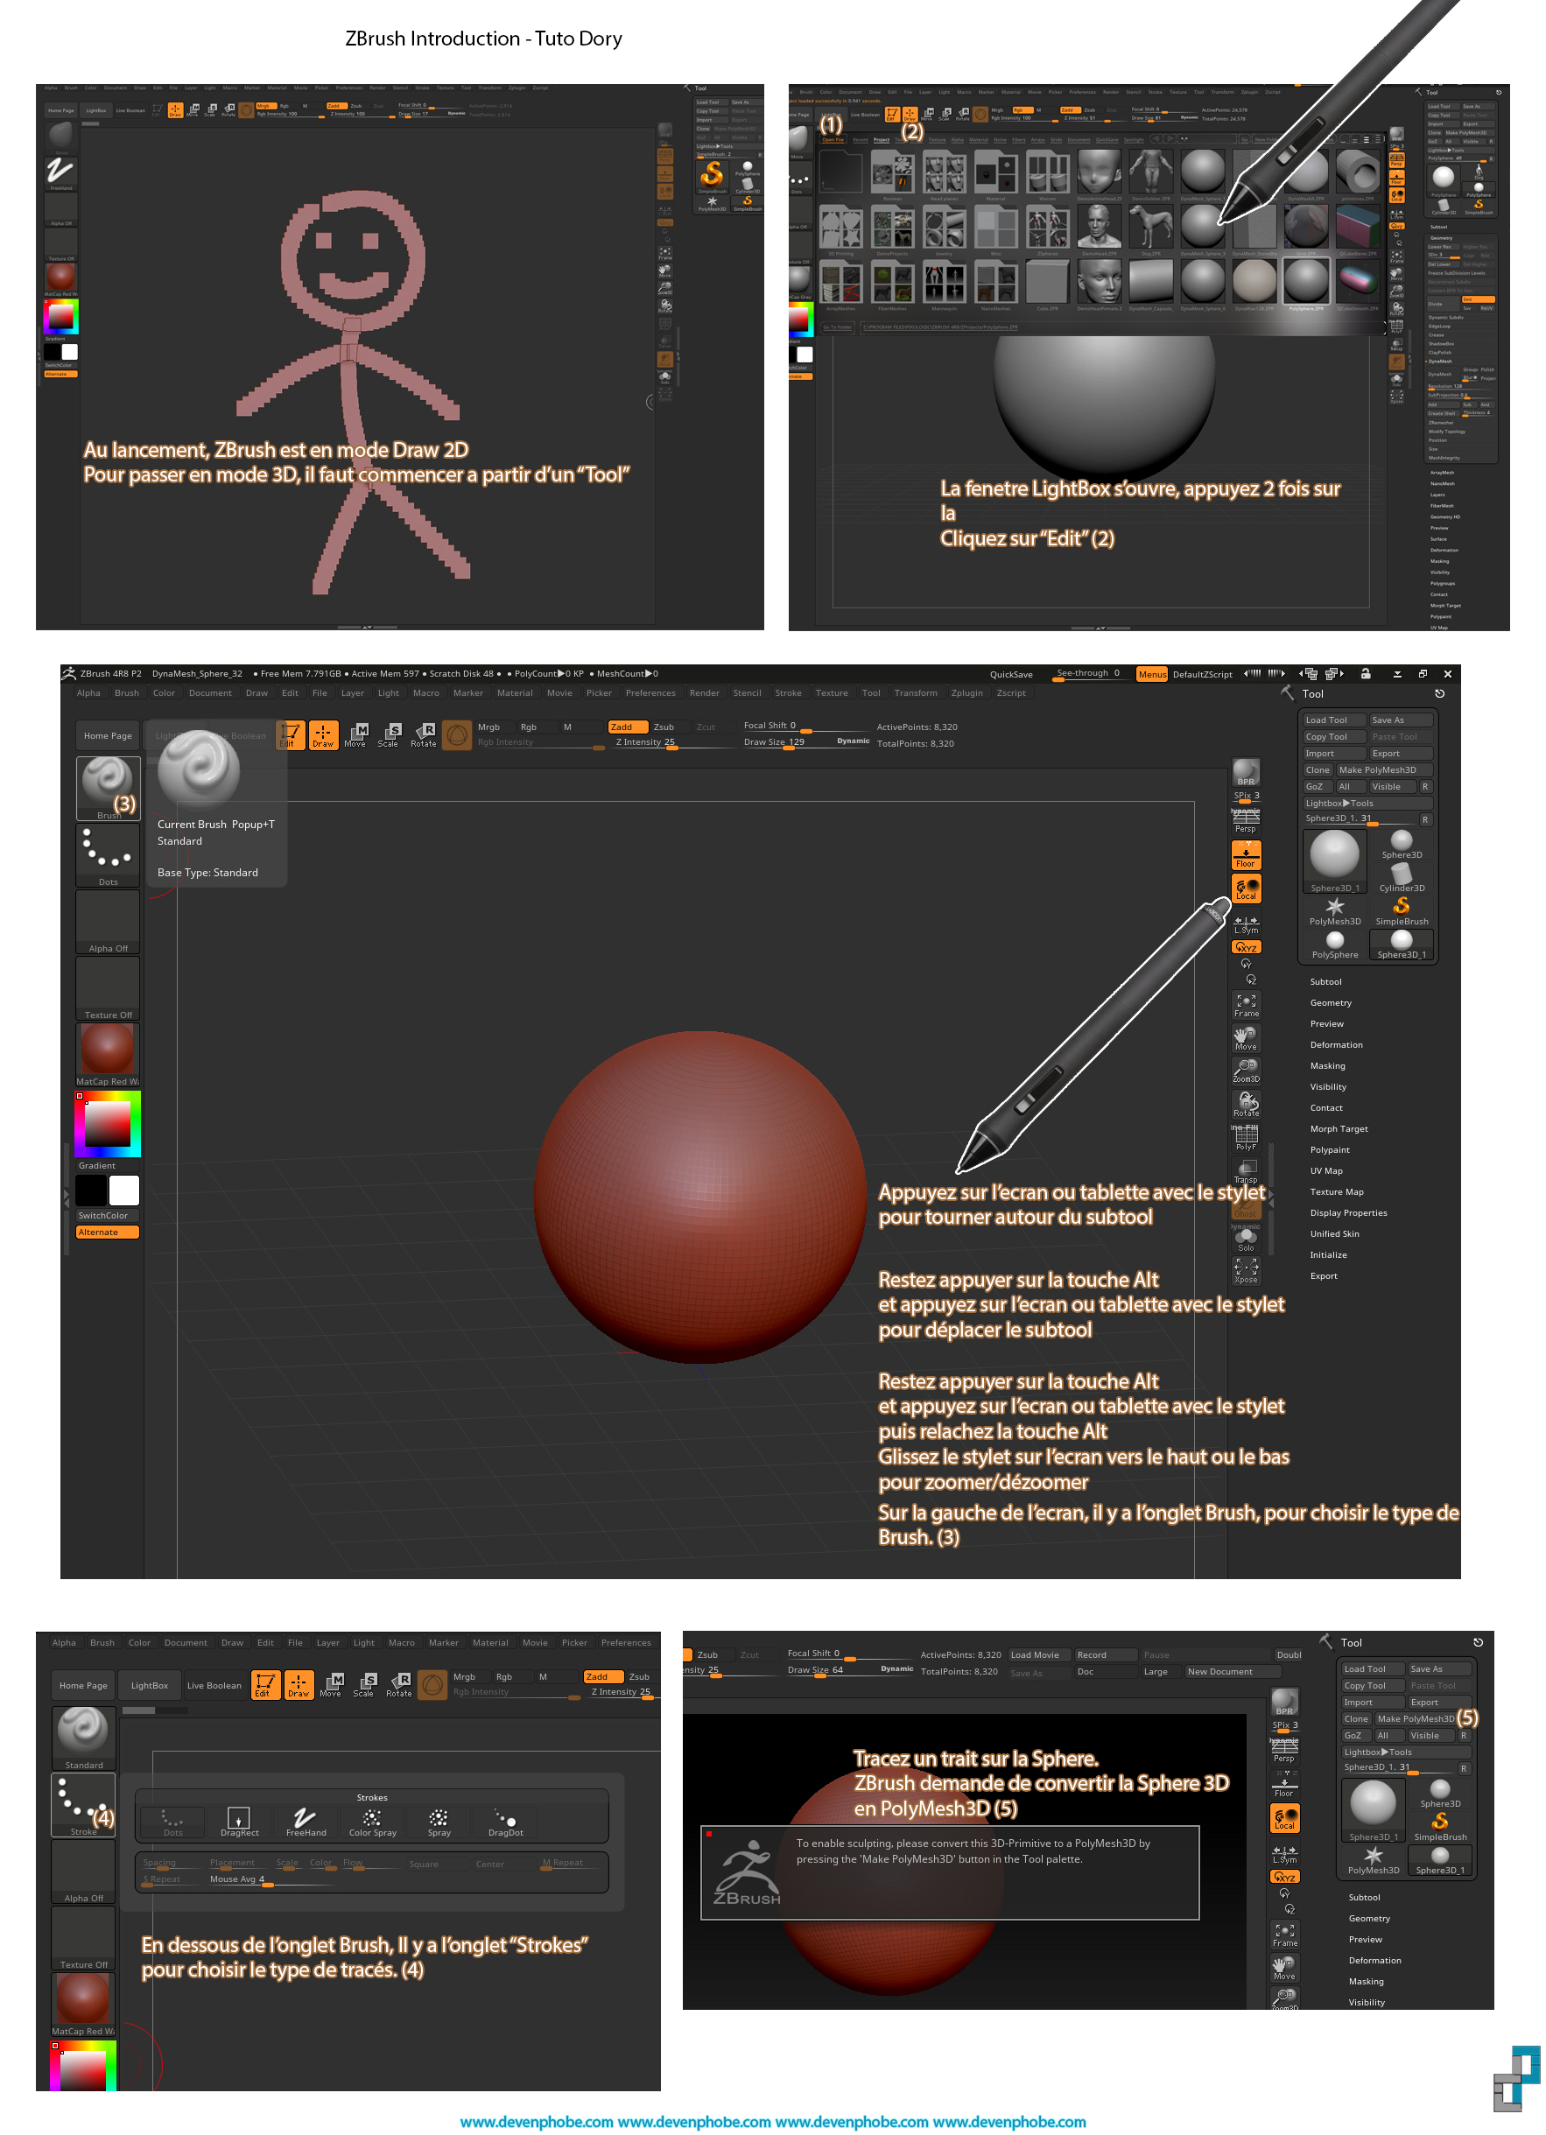Image resolution: width=1546 pixels, height=2135 pixels.
Task: Click the New Document button
Action: [1233, 1672]
